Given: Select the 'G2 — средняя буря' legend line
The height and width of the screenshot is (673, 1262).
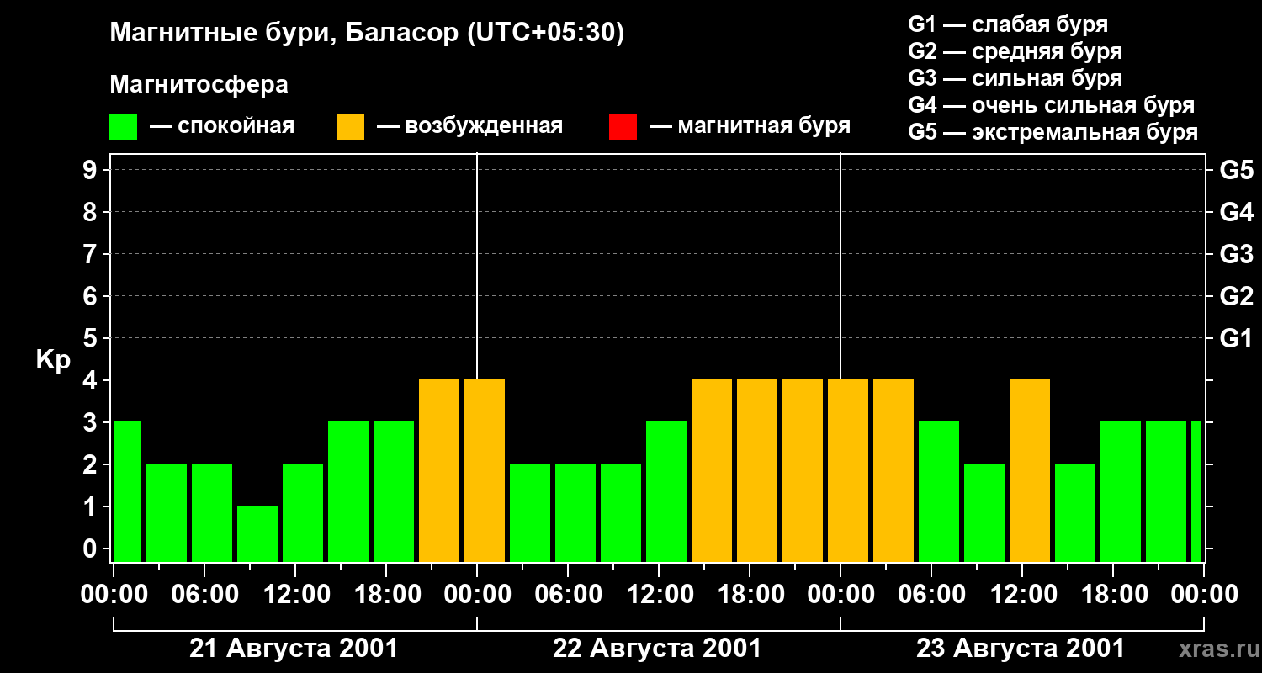Looking at the screenshot, I should click(x=1015, y=51).
